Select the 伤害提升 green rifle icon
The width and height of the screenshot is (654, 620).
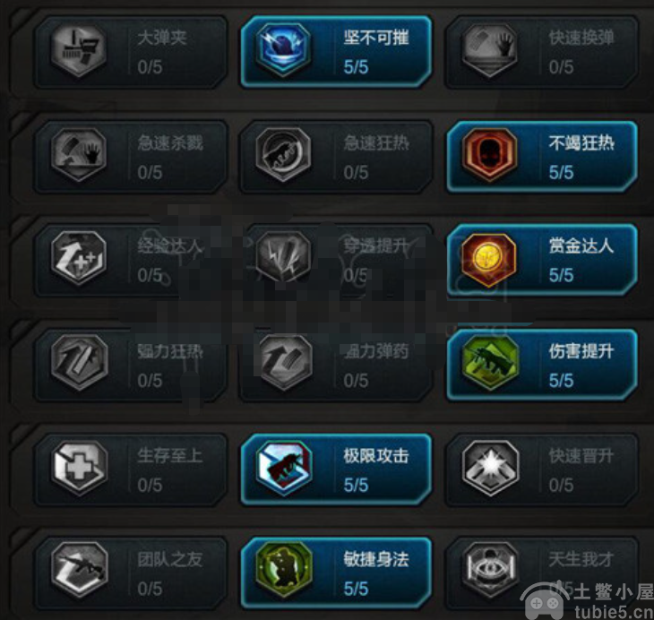pos(489,363)
